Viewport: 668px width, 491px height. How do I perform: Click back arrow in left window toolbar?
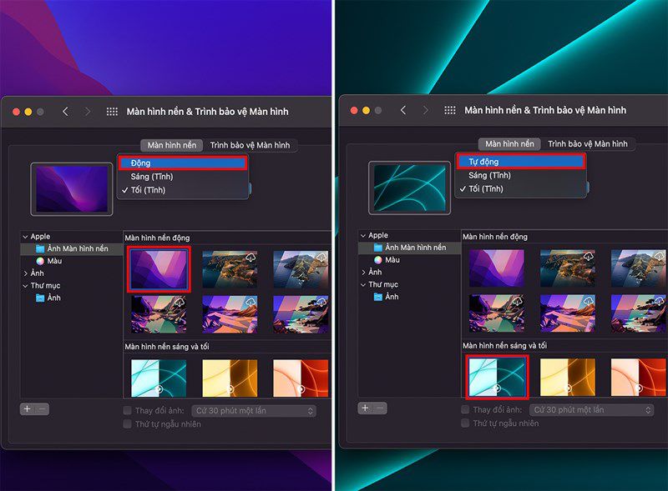tap(65, 112)
